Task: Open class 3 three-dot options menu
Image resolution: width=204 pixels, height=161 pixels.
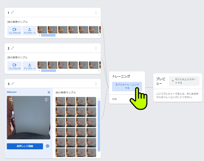Action: pos(96,84)
